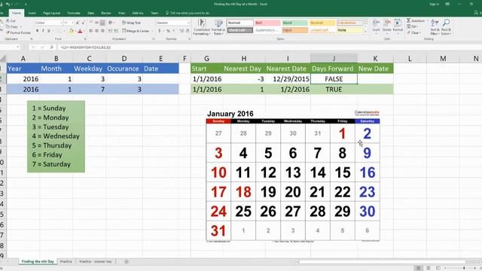Click the Copy icon in Clipboard group
Image resolution: width=482 pixels, height=271 pixels.
click(x=8, y=27)
